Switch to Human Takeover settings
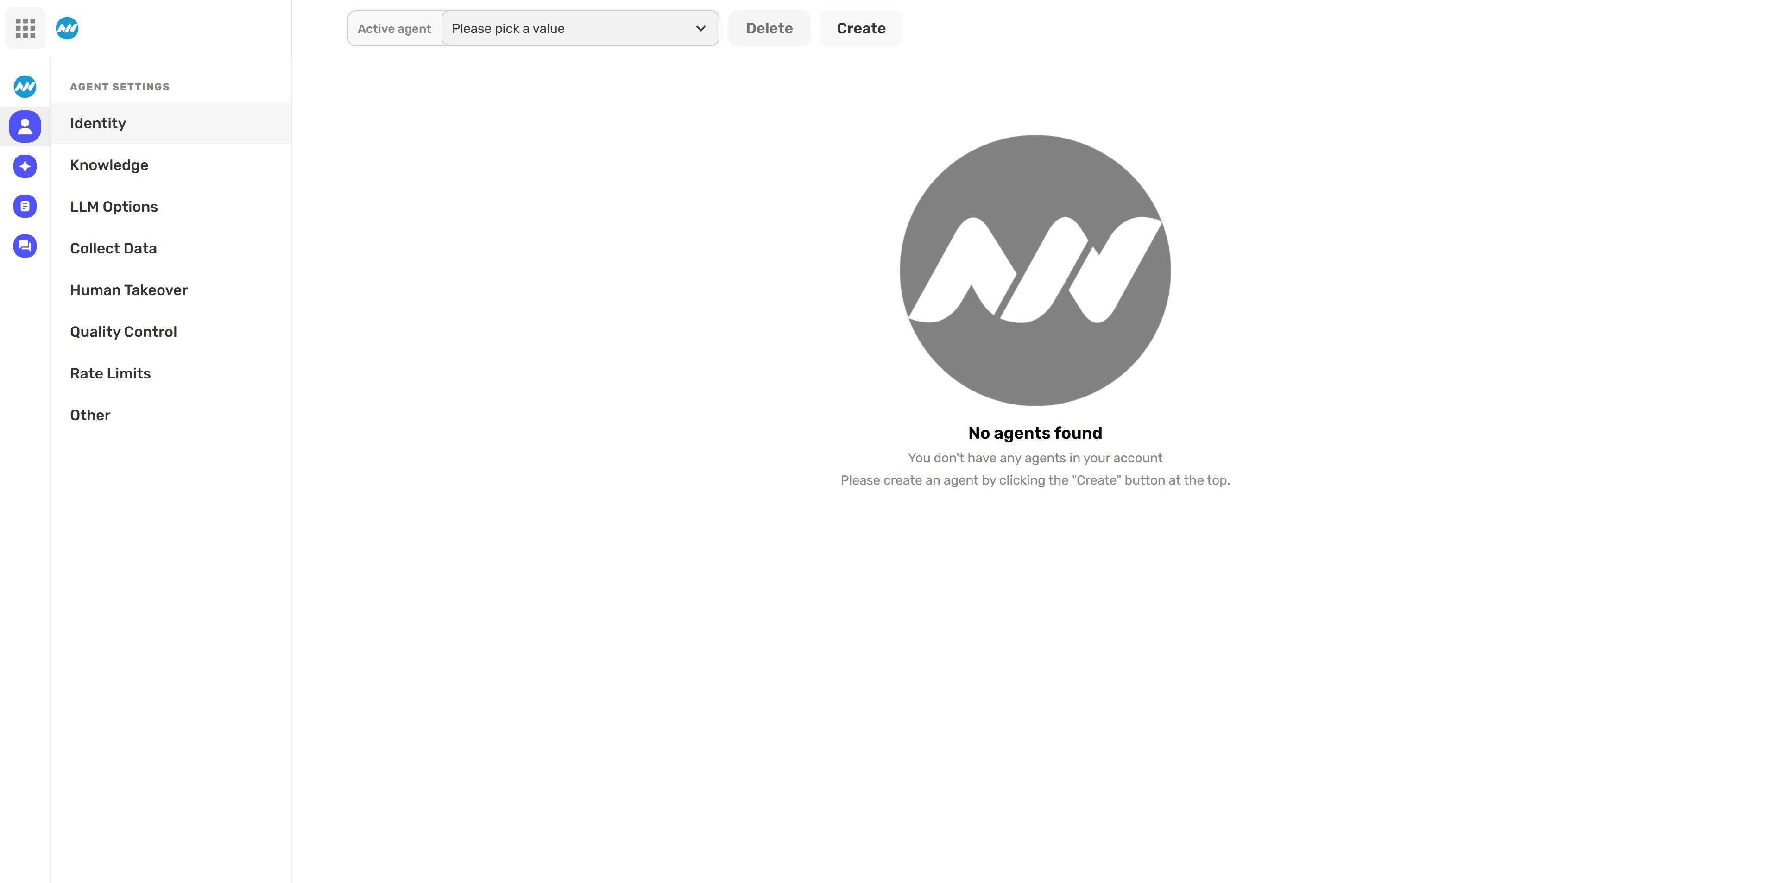1779x883 pixels. [171, 290]
